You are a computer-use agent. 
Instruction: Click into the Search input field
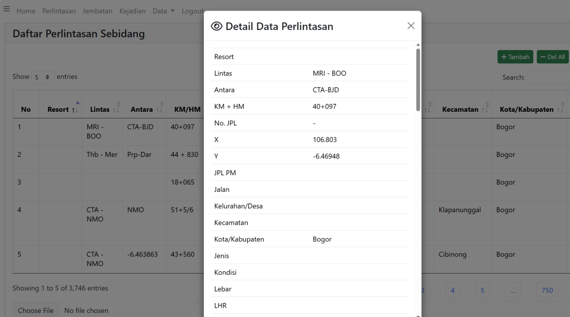(548, 77)
